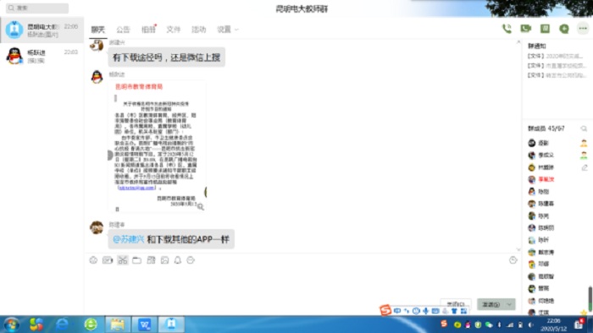The width and height of the screenshot is (593, 333).
Task: Click the Windows Start button
Action: [x=11, y=325]
